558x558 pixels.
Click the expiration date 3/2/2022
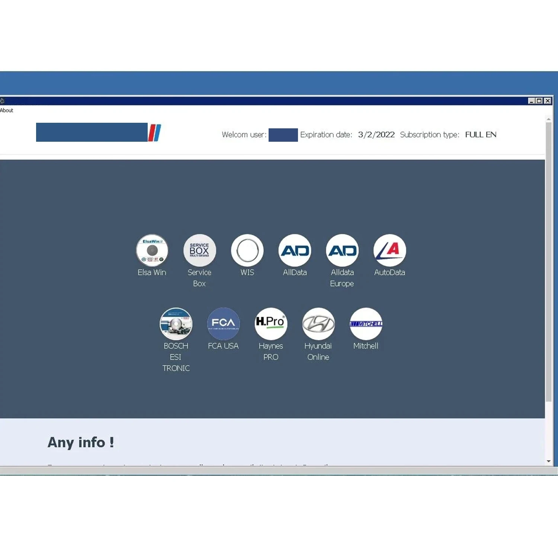coord(376,135)
